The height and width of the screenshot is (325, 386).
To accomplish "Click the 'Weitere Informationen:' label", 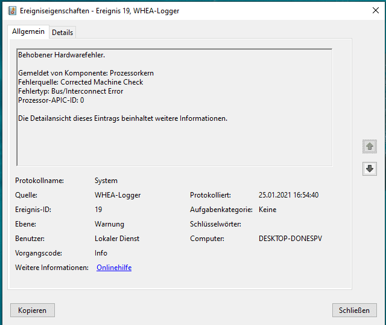I will 52,268.
